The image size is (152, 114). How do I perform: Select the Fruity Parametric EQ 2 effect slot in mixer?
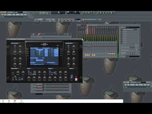(130, 30)
